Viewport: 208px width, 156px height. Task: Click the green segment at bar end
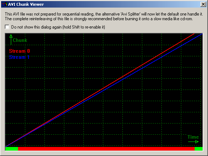tap(199, 149)
